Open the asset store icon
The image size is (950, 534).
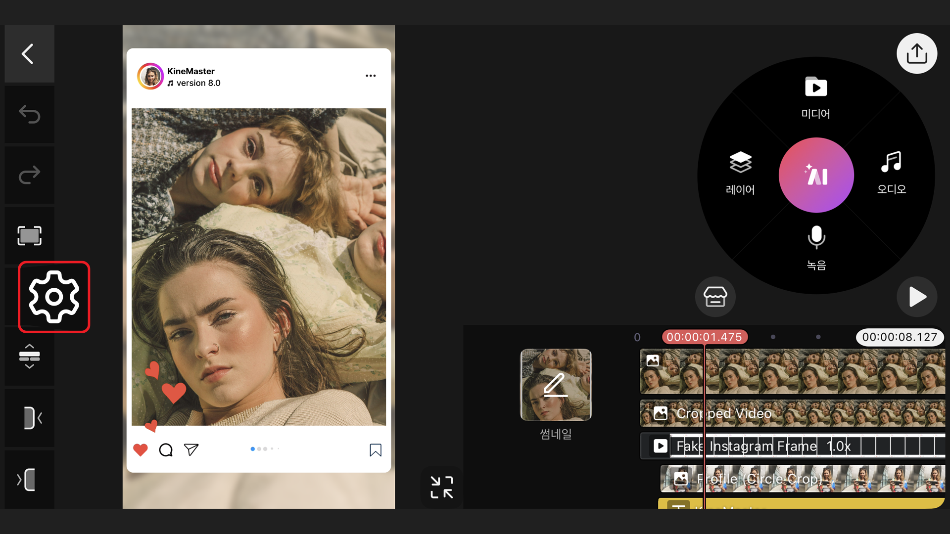pyautogui.click(x=715, y=297)
